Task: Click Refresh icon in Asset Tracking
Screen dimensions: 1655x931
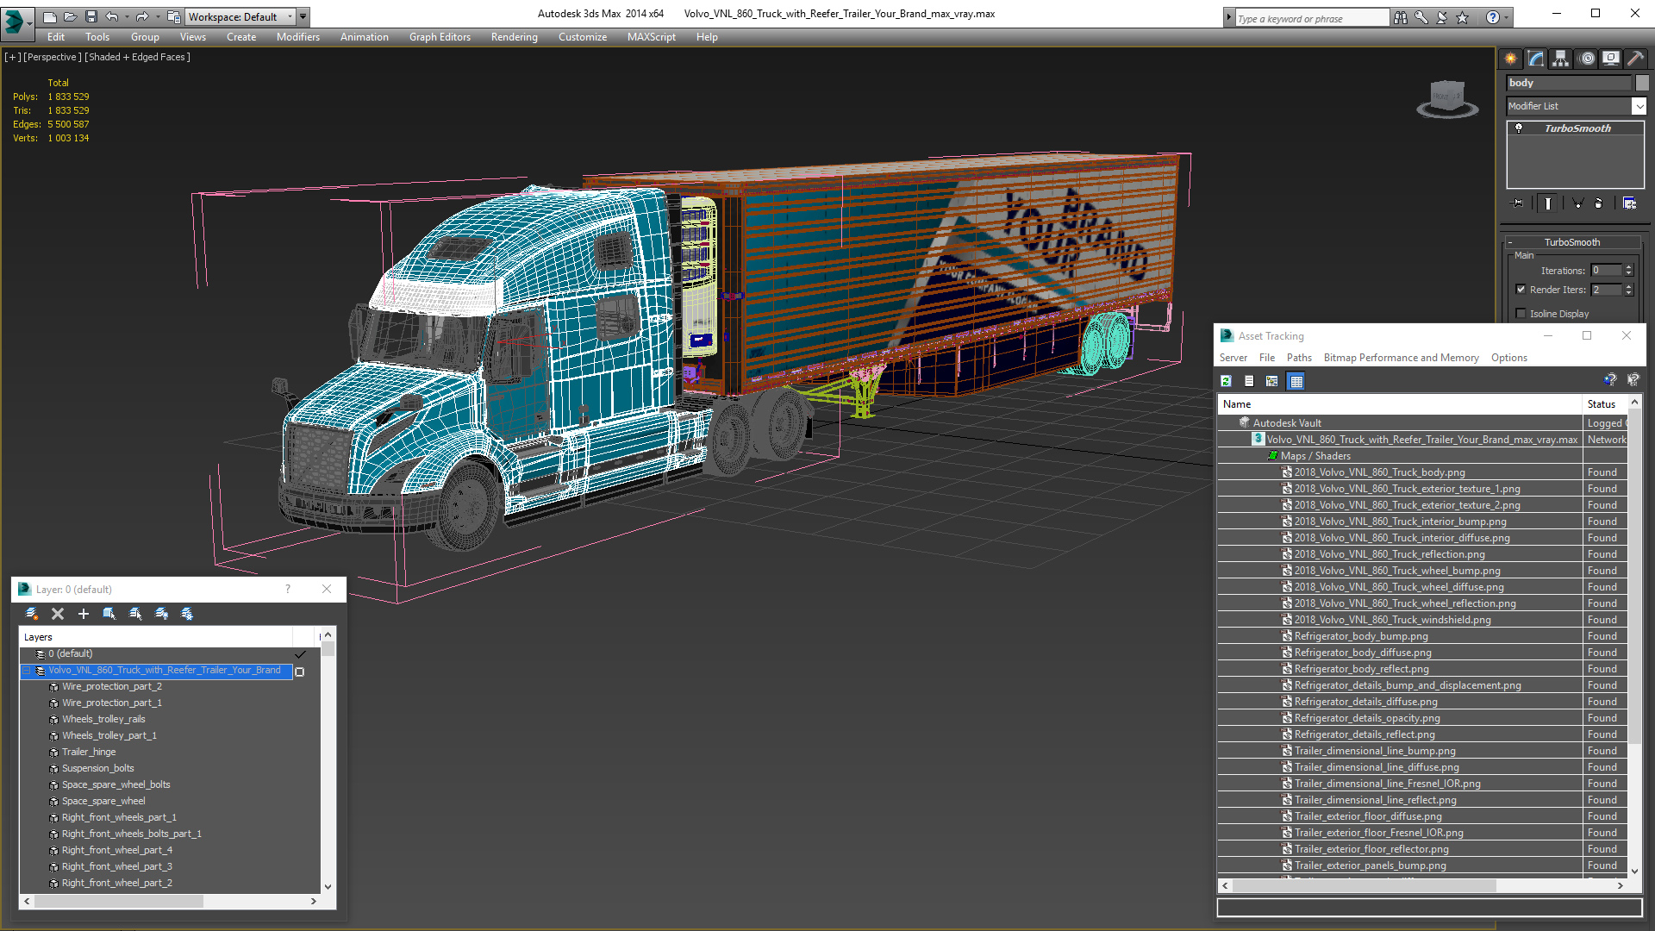Action: click(x=1227, y=381)
